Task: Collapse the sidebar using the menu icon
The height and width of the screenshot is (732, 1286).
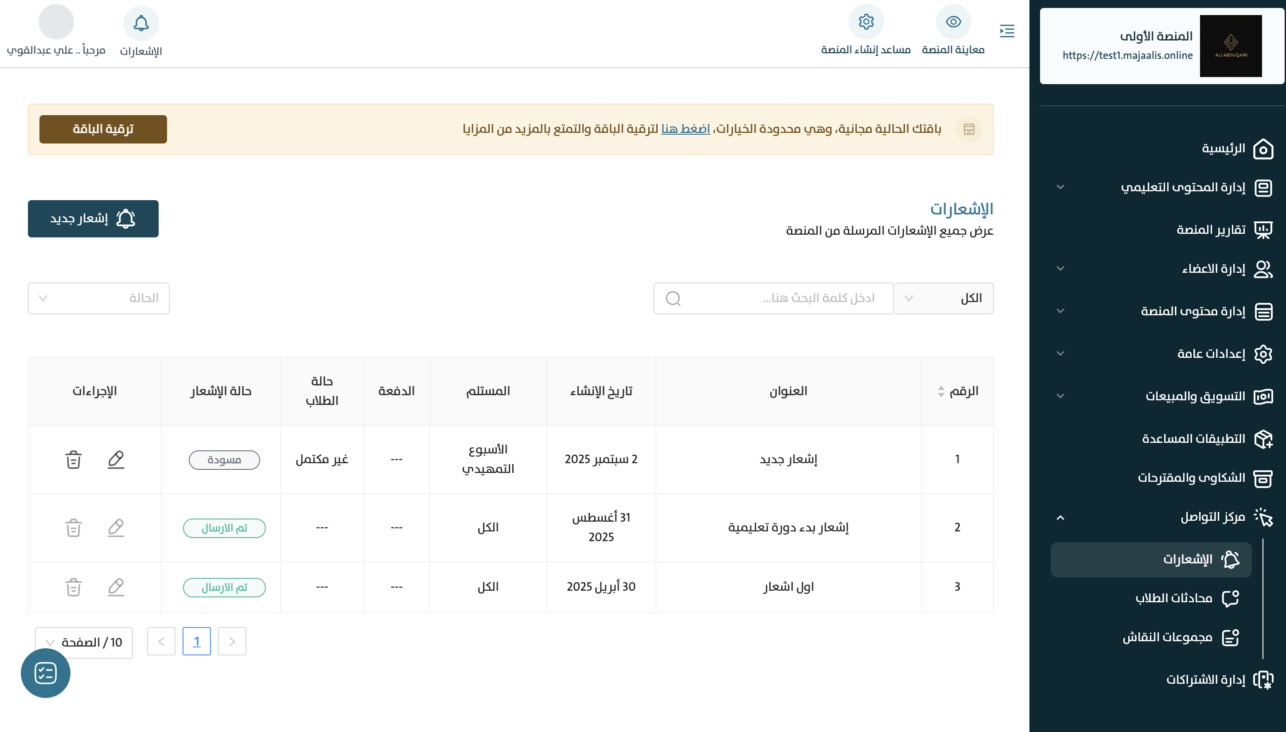Action: coord(1007,31)
